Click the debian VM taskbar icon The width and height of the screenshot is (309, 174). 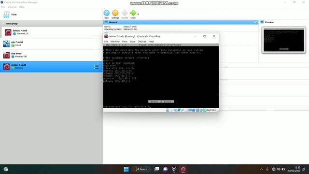coord(183,169)
